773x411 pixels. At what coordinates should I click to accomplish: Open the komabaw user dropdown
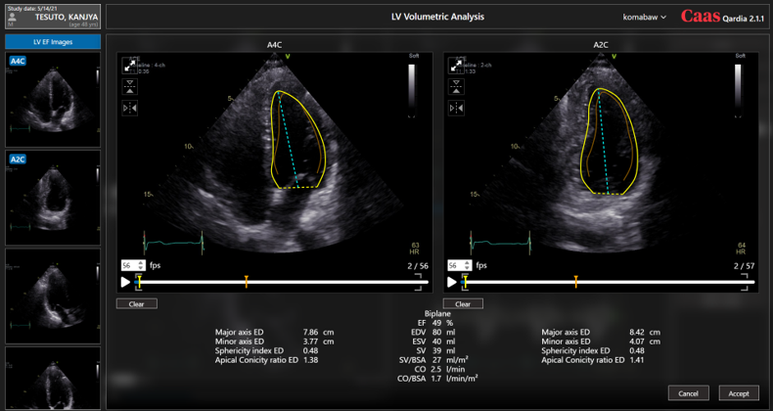coord(645,17)
